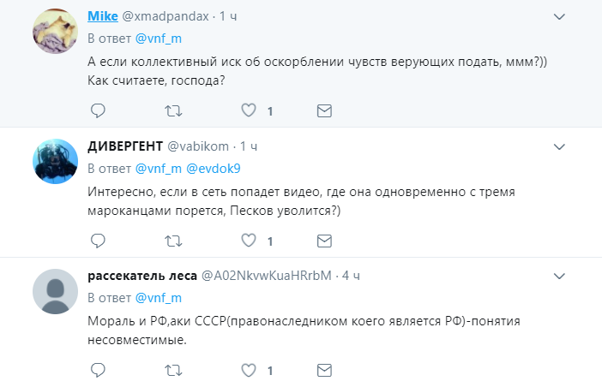602x381 pixels.
Task: Share ДИВЕРГЕНТ's tweet by direct message
Action: (324, 241)
